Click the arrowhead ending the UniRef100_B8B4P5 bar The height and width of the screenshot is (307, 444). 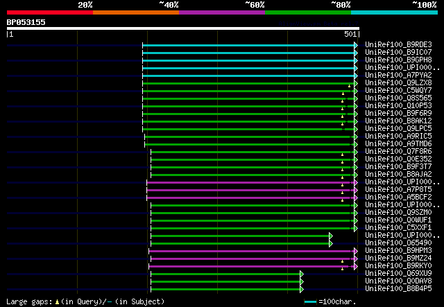click(302, 289)
